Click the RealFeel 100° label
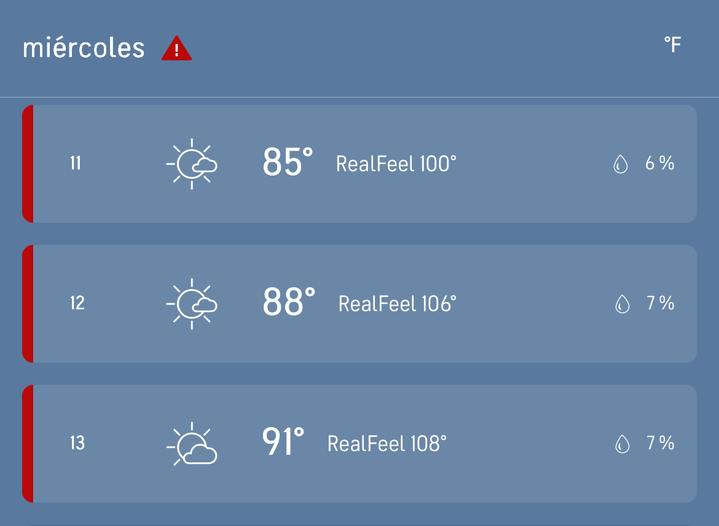 click(396, 164)
